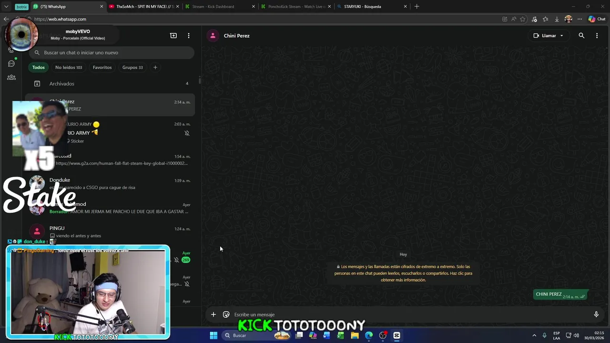Image resolution: width=610 pixels, height=343 pixels.
Task: Open WhatsApp sidebar three-dot menu
Action: pos(189,36)
